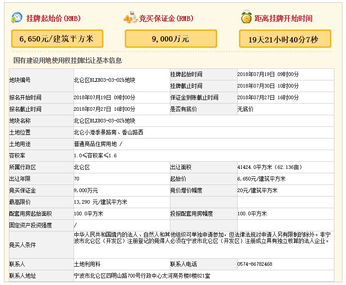Click the 出让面积 label
This screenshot has height=285, width=346.
point(181,167)
